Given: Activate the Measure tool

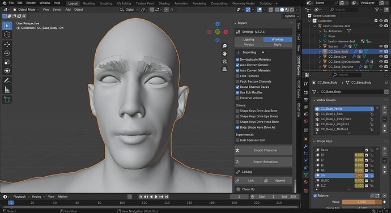Looking at the screenshot, I should point(7,90).
